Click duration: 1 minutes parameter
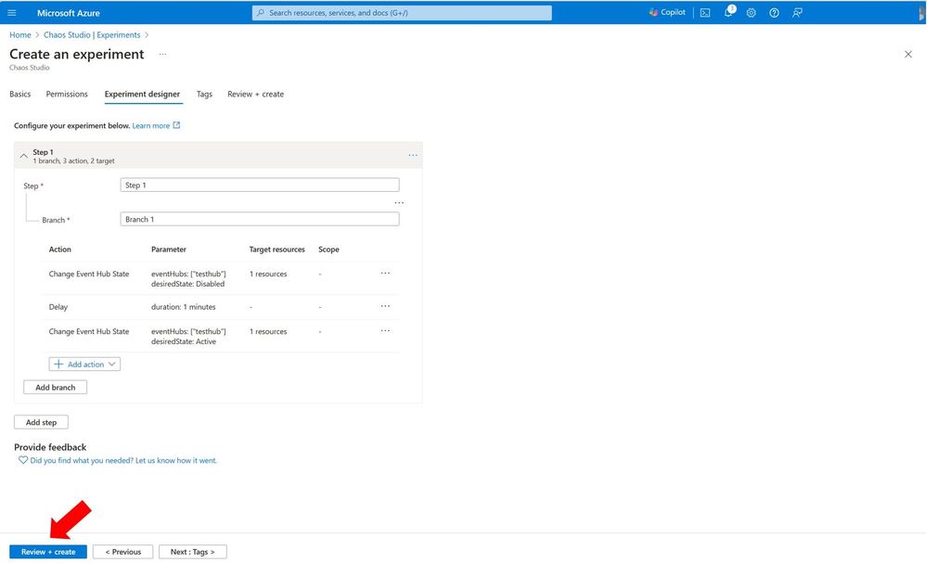Screen dimensions: 927x563 pyautogui.click(x=184, y=307)
